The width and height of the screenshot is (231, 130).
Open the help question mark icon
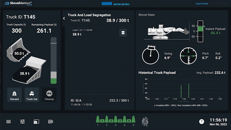[x=201, y=122]
